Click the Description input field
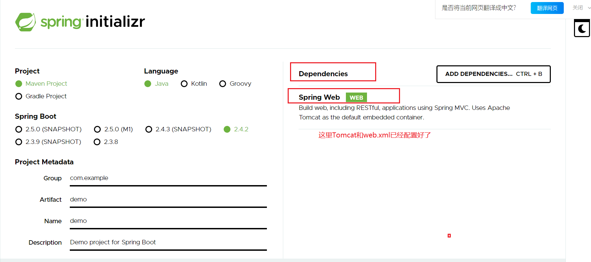The image size is (591, 262). coord(168,243)
